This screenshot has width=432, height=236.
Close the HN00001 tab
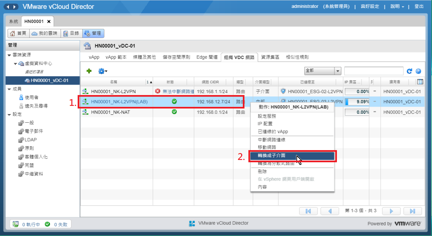[x=49, y=22]
